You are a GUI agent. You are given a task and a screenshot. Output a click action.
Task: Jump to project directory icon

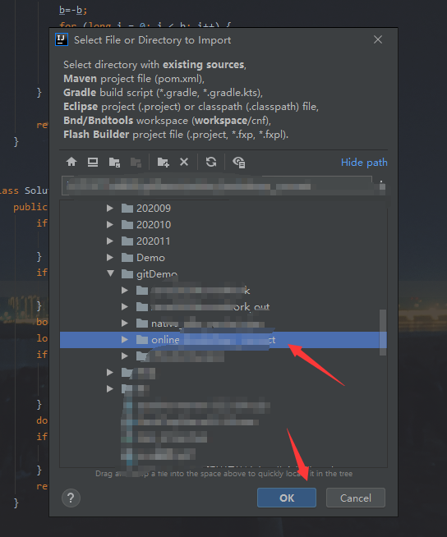pyautogui.click(x=114, y=162)
